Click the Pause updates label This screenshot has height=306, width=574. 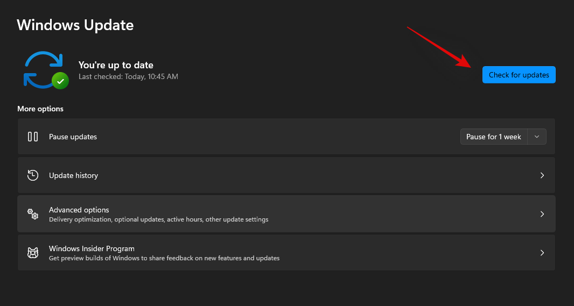click(73, 137)
